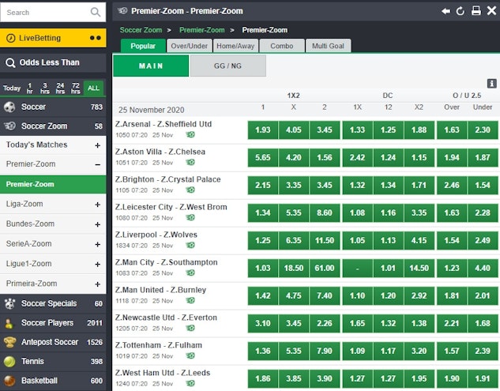Click the zoom icon under Z.Leicester City match

(190, 218)
